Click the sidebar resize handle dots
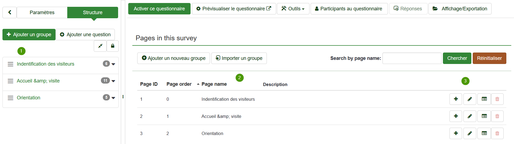The width and height of the screenshot is (514, 144). tap(123, 97)
